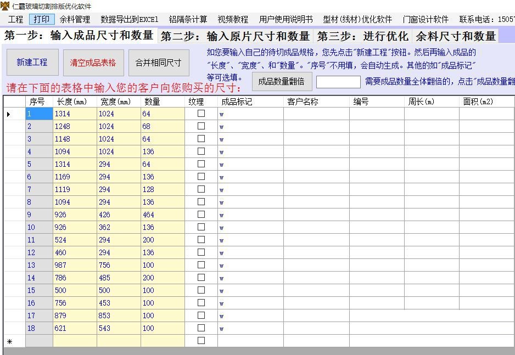The width and height of the screenshot is (515, 355).
Task: Select length cell 1314 in row 1
Action: 75,114
